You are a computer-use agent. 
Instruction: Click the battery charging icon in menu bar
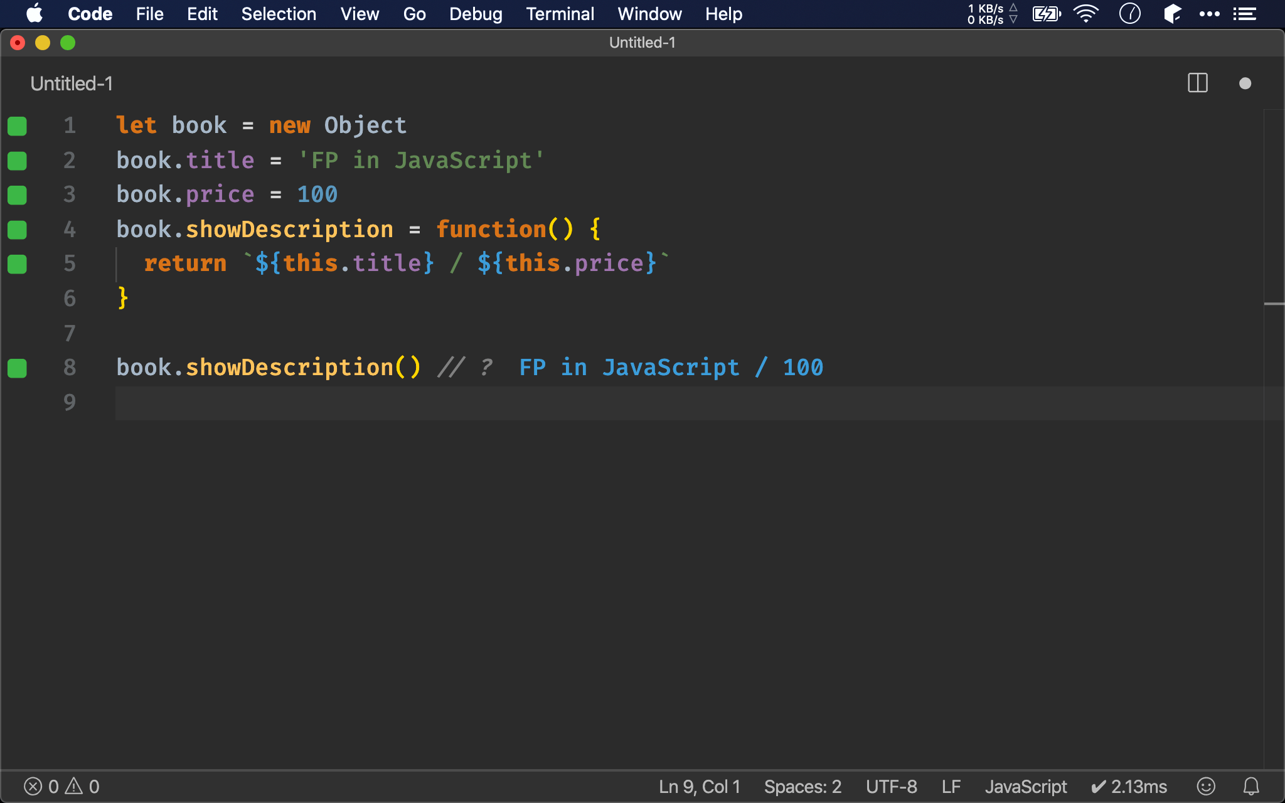point(1045,13)
